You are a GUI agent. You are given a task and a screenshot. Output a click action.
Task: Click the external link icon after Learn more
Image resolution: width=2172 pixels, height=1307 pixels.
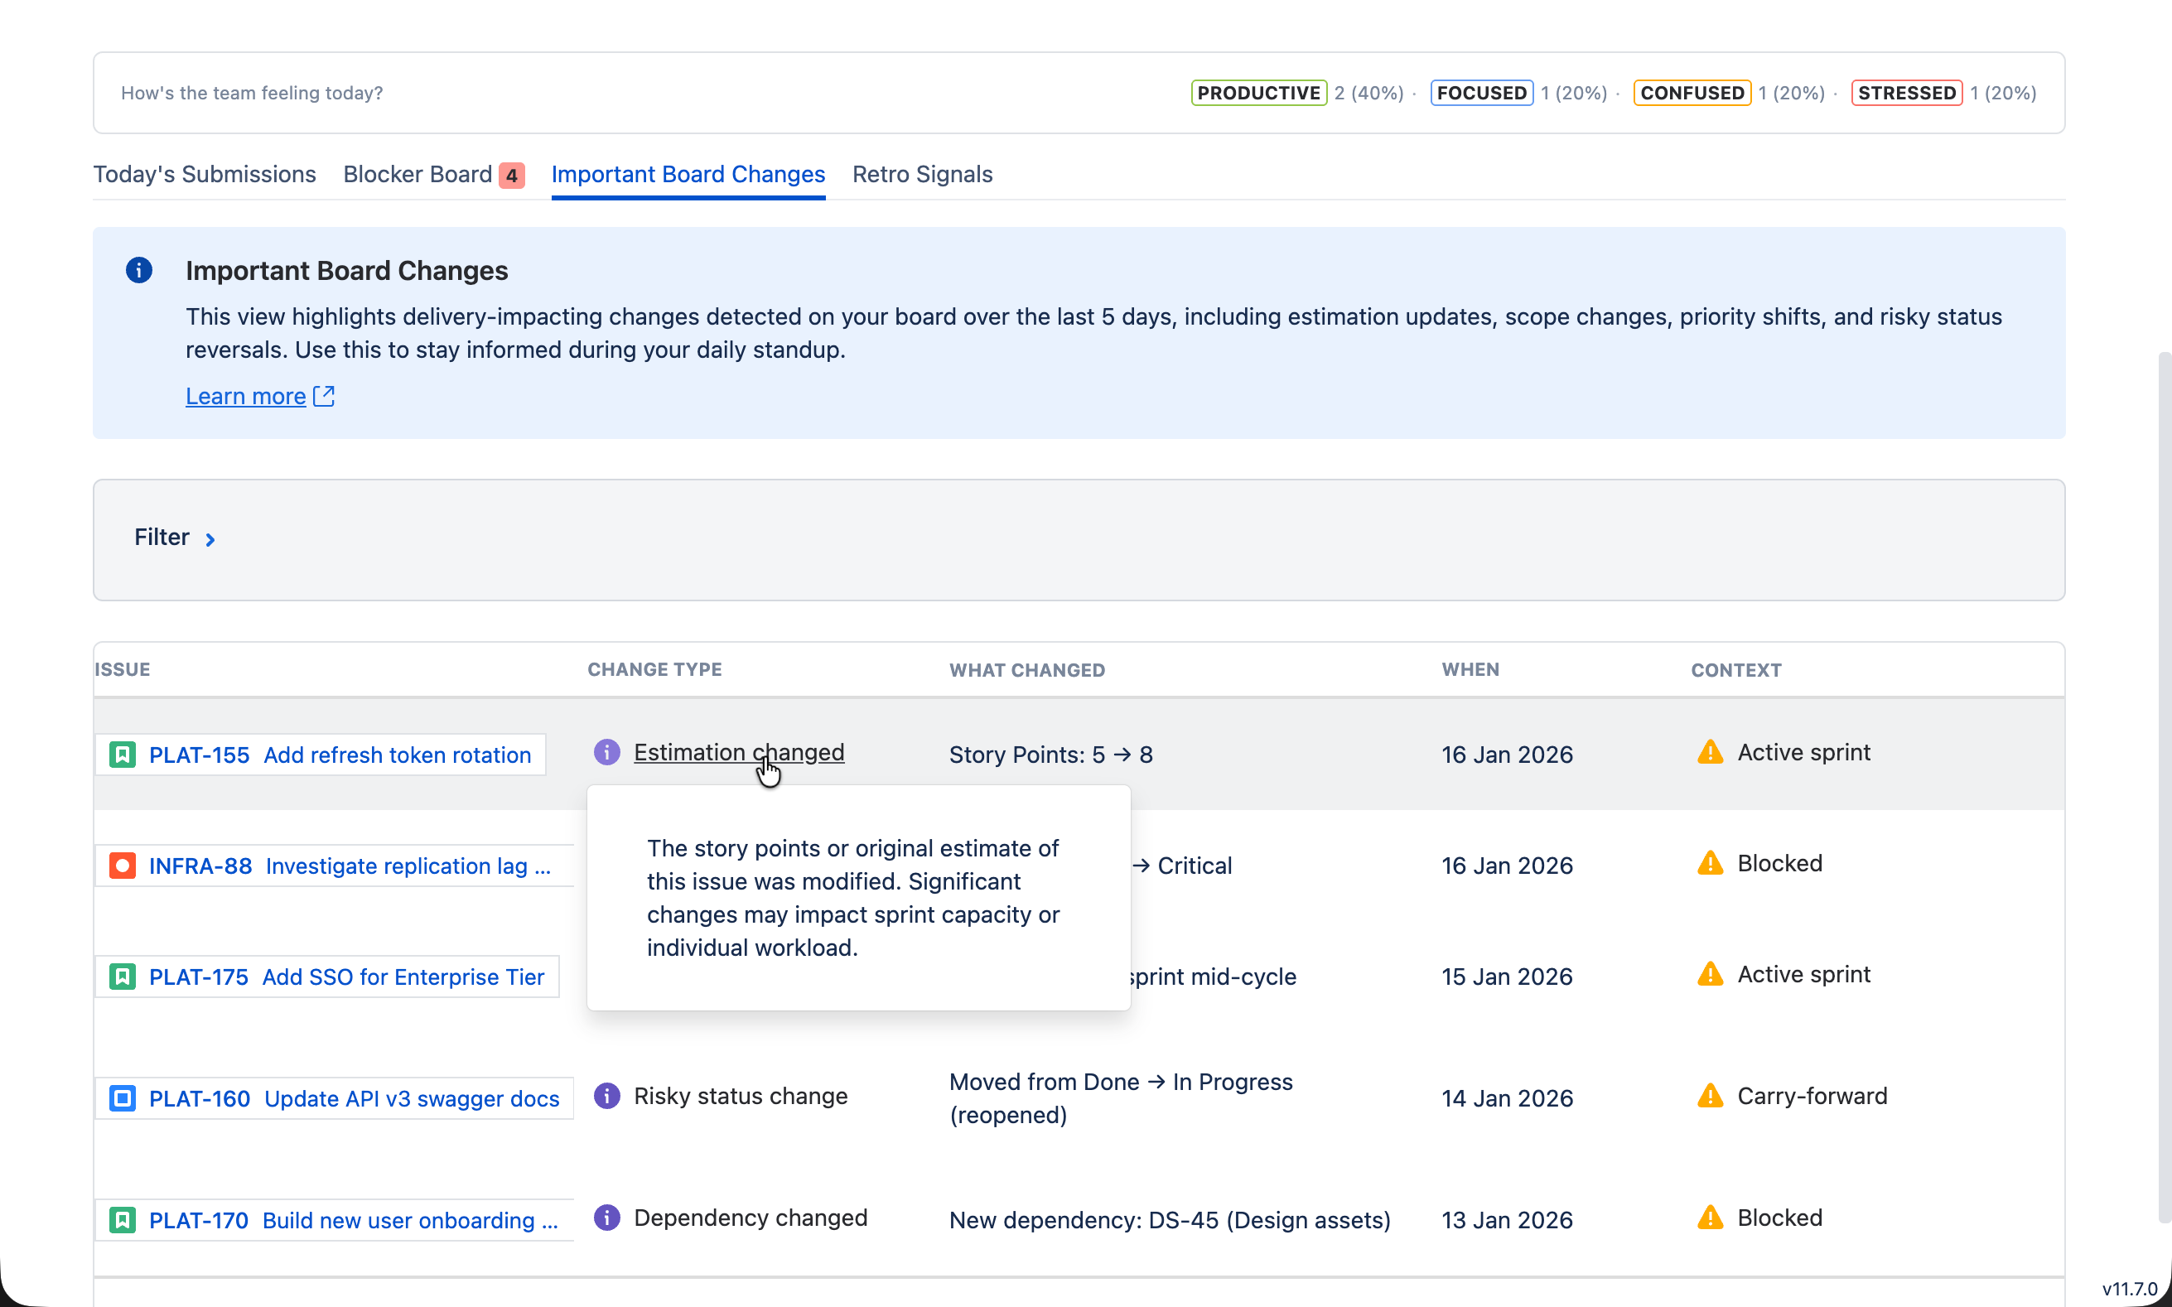pos(322,395)
